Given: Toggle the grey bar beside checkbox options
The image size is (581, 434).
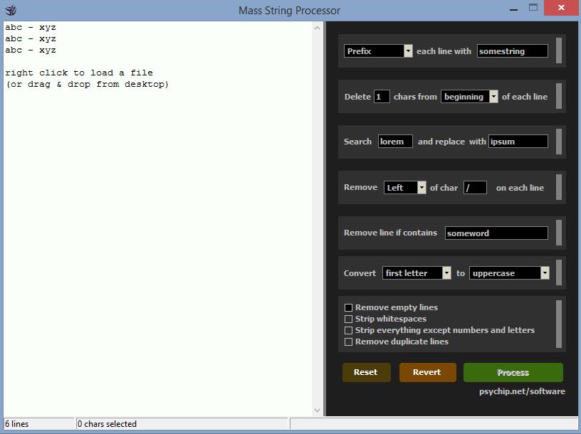Looking at the screenshot, I should point(559,324).
